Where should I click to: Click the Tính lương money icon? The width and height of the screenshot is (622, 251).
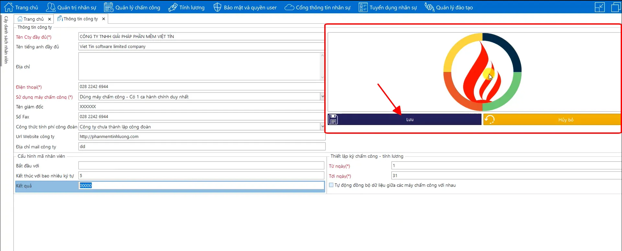coord(173,7)
